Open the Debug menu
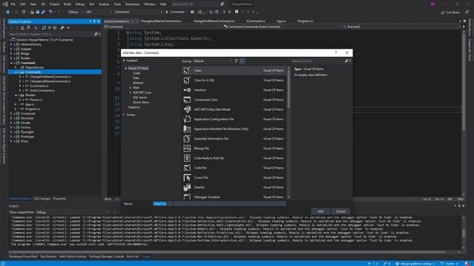This screenshot has height=266, width=474. pos(80,4)
